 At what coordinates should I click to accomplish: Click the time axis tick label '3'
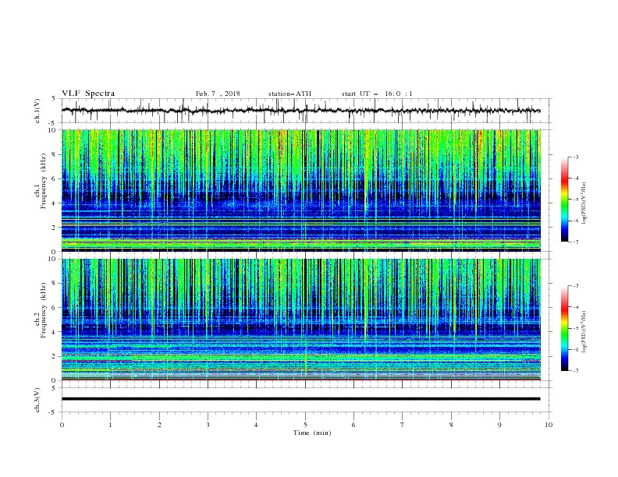click(208, 425)
